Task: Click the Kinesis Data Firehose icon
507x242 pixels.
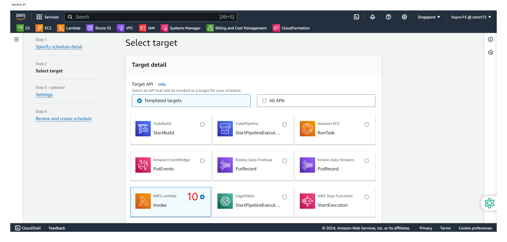Action: pos(225,165)
